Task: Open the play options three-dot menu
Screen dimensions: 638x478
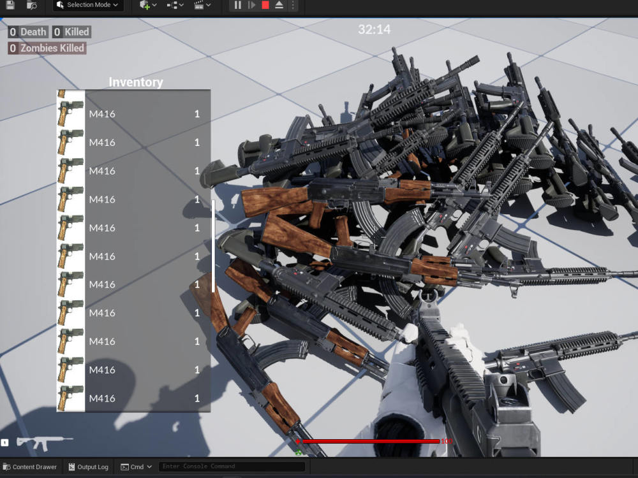Action: coord(293,5)
